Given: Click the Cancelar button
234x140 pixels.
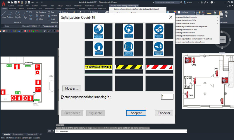Looking at the screenshot, I should click(x=164, y=113).
